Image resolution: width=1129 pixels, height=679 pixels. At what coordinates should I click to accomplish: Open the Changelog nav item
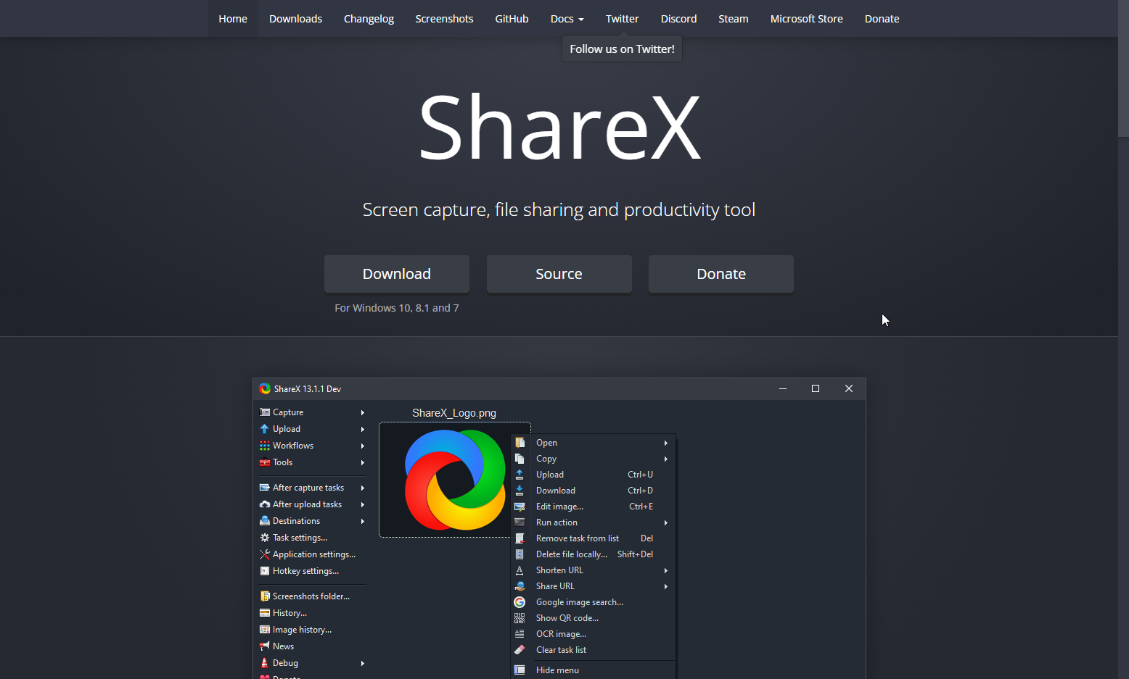click(369, 19)
